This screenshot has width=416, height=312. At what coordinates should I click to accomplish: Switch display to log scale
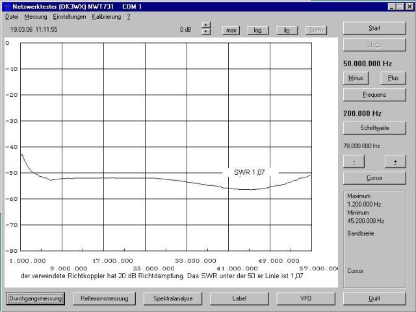click(x=258, y=30)
